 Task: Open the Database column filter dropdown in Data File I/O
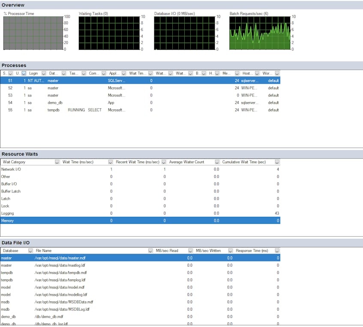[x=30, y=251]
